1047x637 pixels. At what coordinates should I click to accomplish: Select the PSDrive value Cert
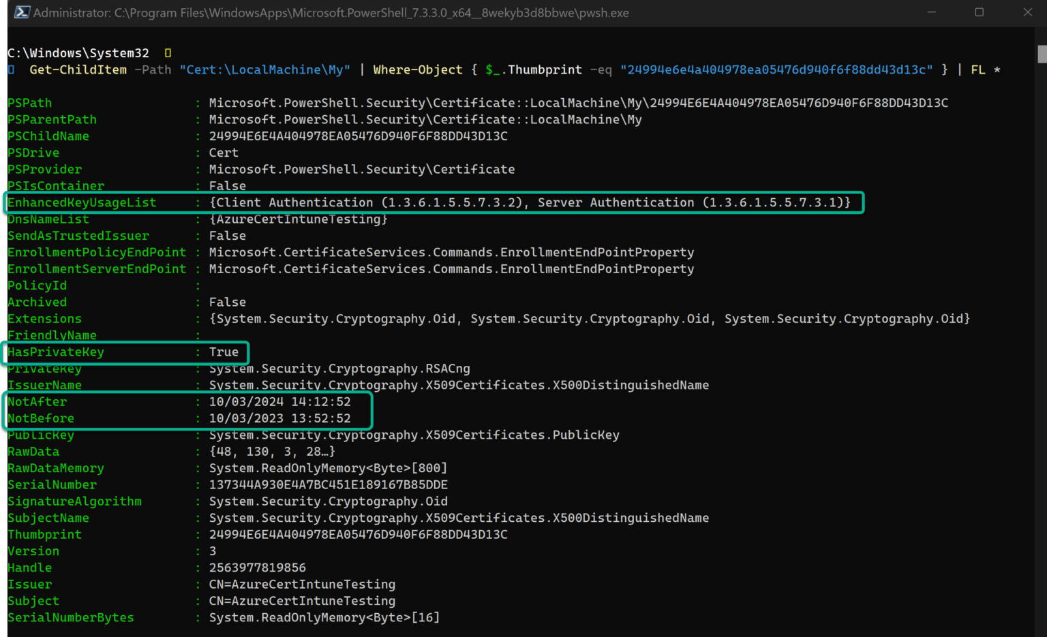pyautogui.click(x=223, y=153)
